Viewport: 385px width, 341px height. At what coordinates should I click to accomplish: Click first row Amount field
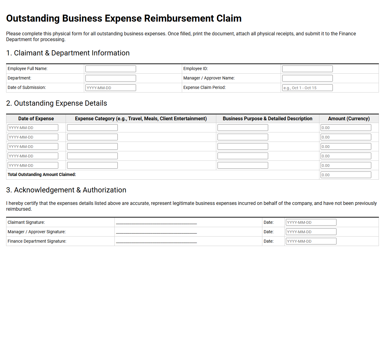pyautogui.click(x=346, y=128)
